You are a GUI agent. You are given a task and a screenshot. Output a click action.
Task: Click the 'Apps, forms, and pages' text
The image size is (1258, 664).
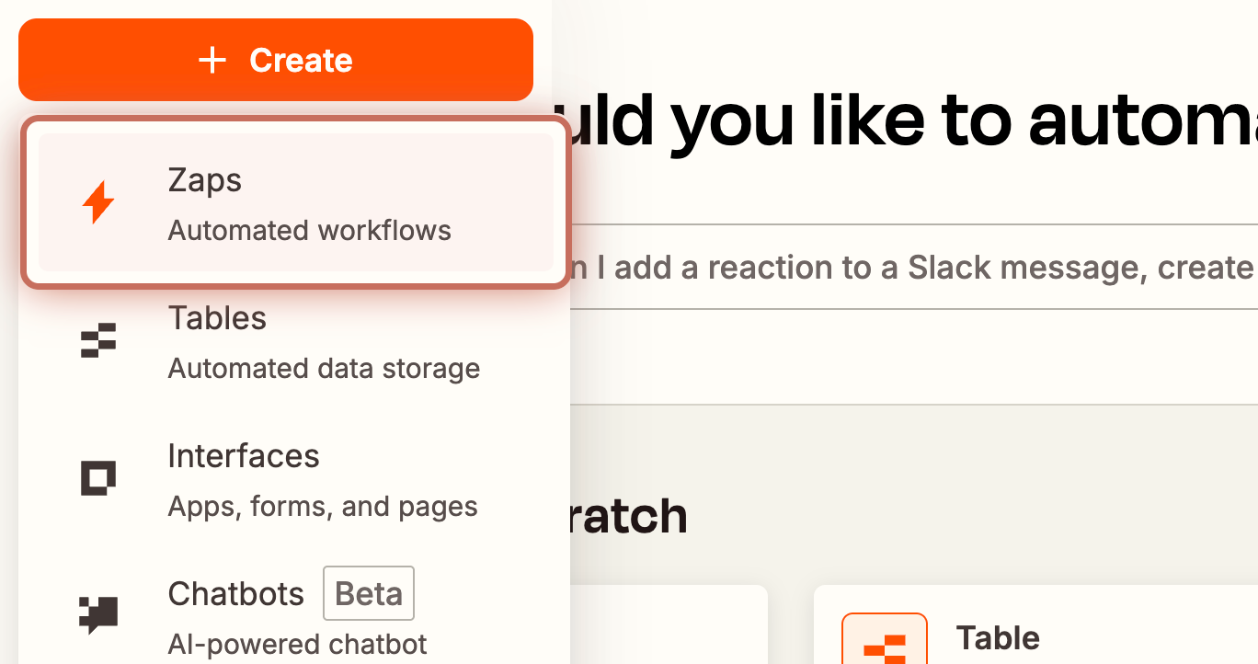coord(323,506)
